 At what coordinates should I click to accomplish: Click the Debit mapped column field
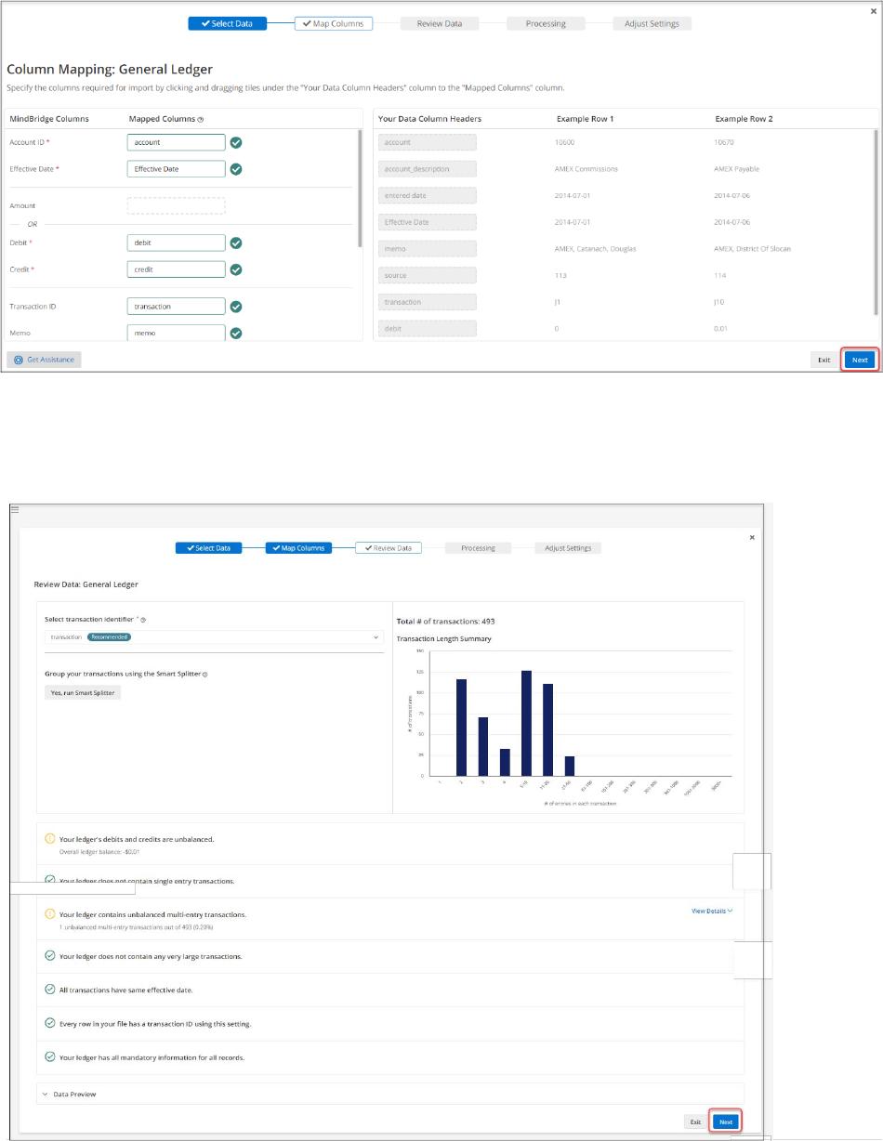coord(177,243)
